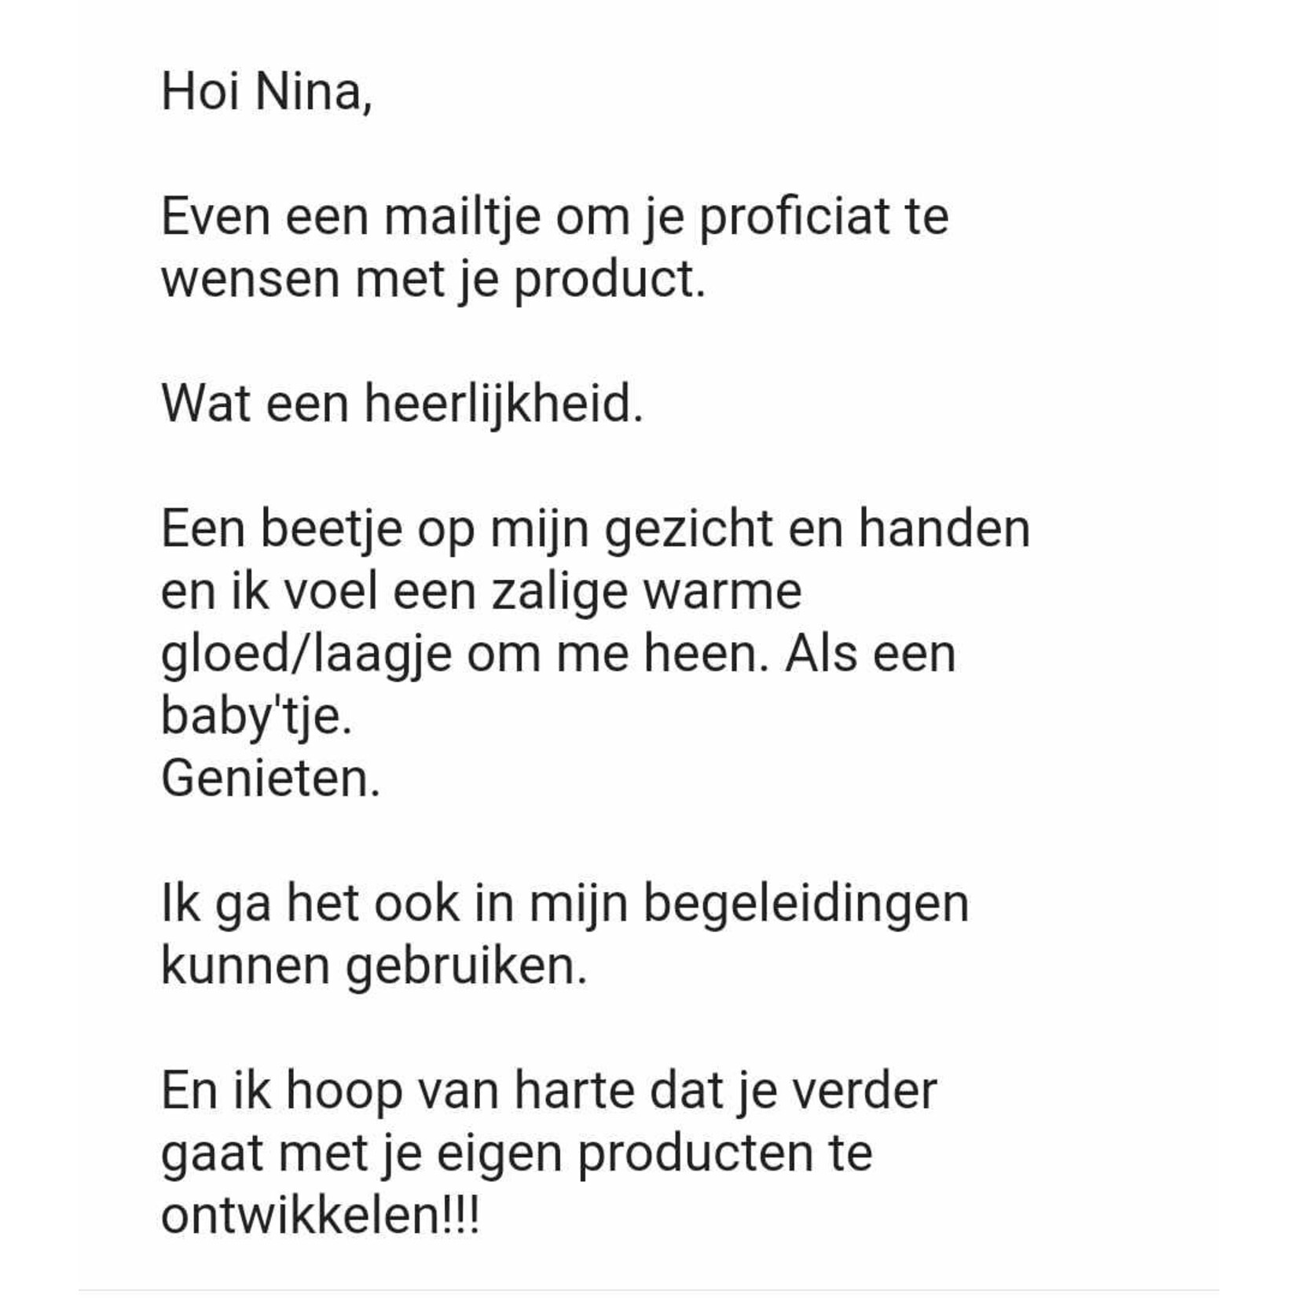Click the word "product." ending the second line
1298x1298 pixels.
point(609,279)
